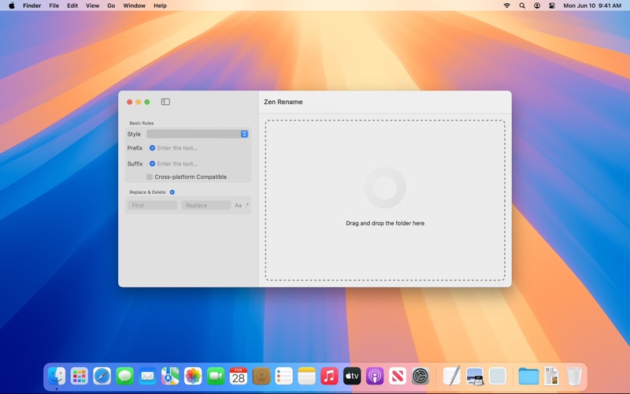This screenshot has width=630, height=394.
Task: Open the Window menu in menu bar
Action: tap(134, 6)
